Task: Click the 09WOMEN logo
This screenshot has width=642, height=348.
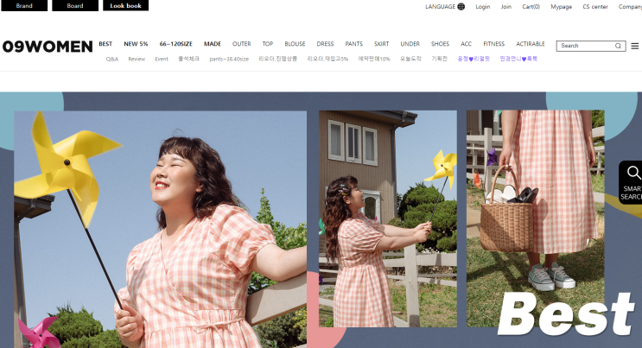Action: click(x=48, y=47)
